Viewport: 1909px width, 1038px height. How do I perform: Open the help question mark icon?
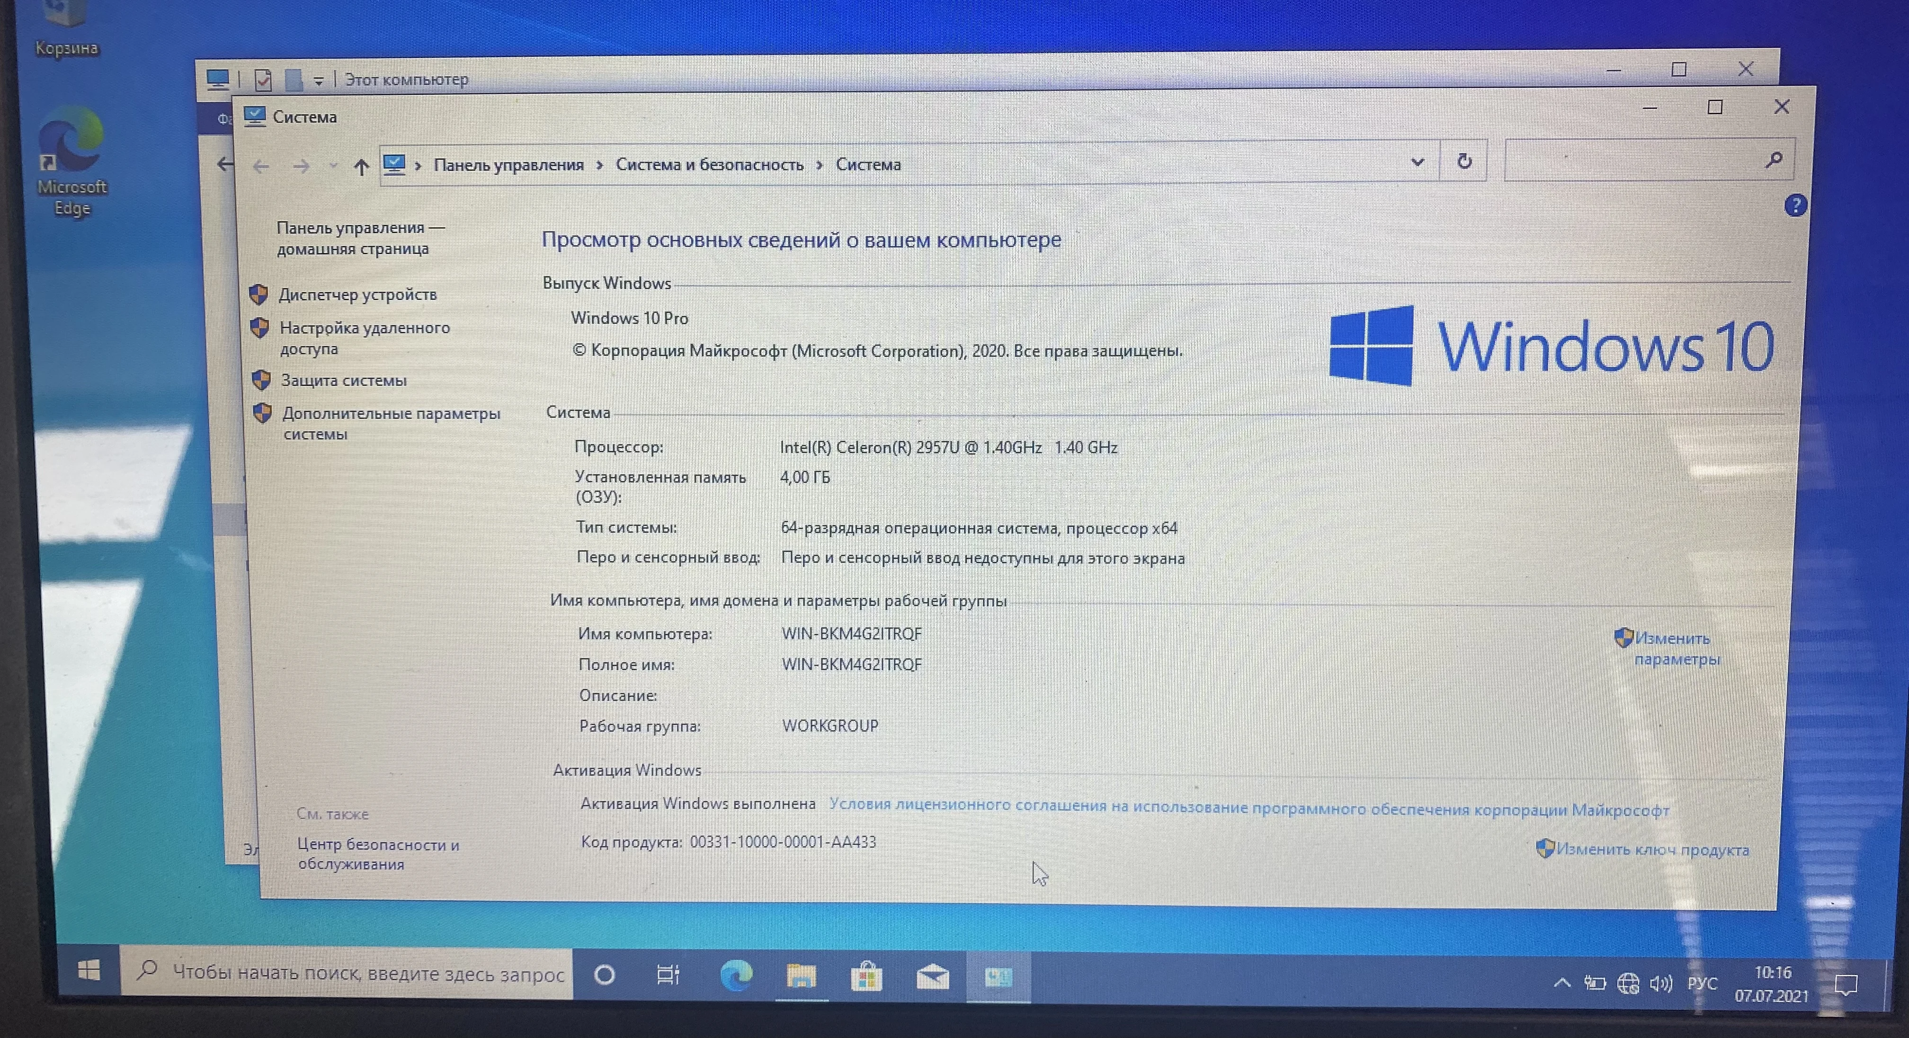click(x=1795, y=205)
